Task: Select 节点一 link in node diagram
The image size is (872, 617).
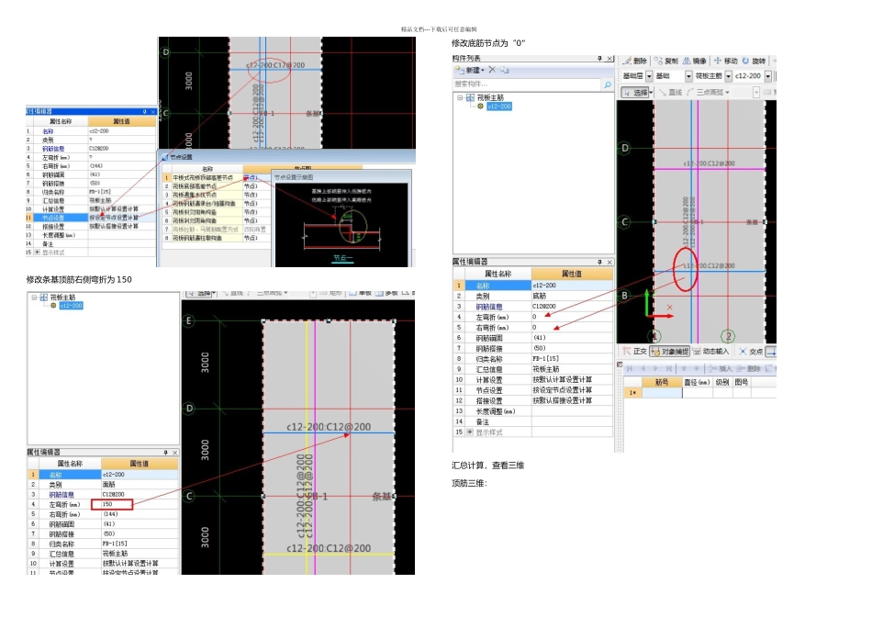Action: 342,257
